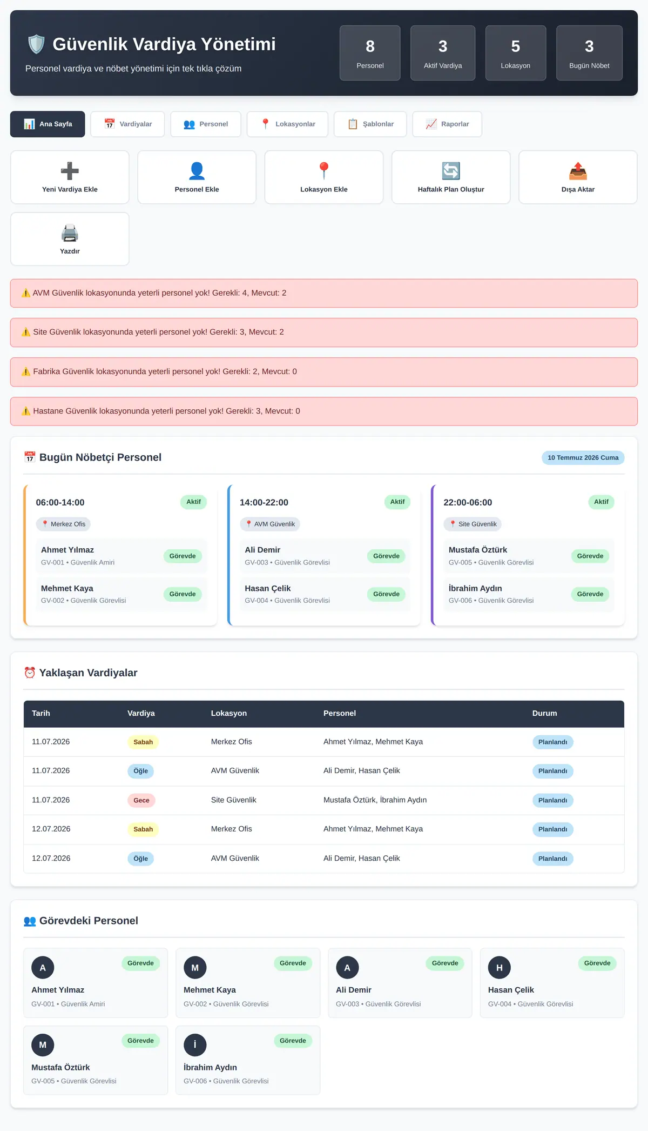
Task: Click the Fabrika Güvenlik warning message
Action: pyautogui.click(x=324, y=372)
